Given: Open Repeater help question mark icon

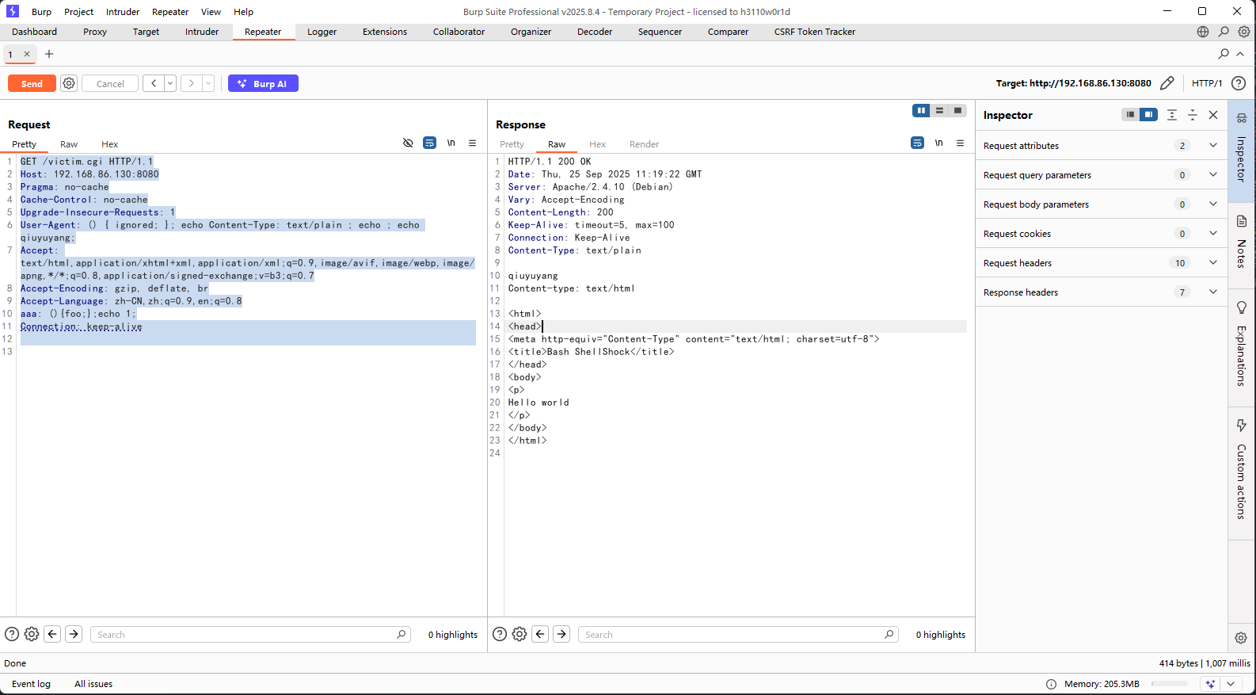Looking at the screenshot, I should tap(1239, 83).
